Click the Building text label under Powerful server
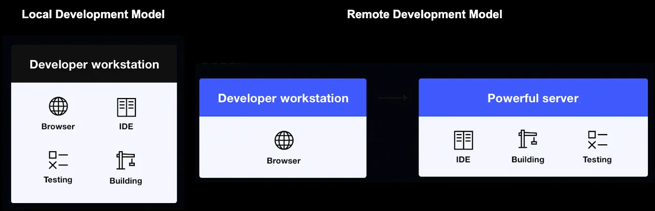The height and width of the screenshot is (211, 655). point(528,160)
